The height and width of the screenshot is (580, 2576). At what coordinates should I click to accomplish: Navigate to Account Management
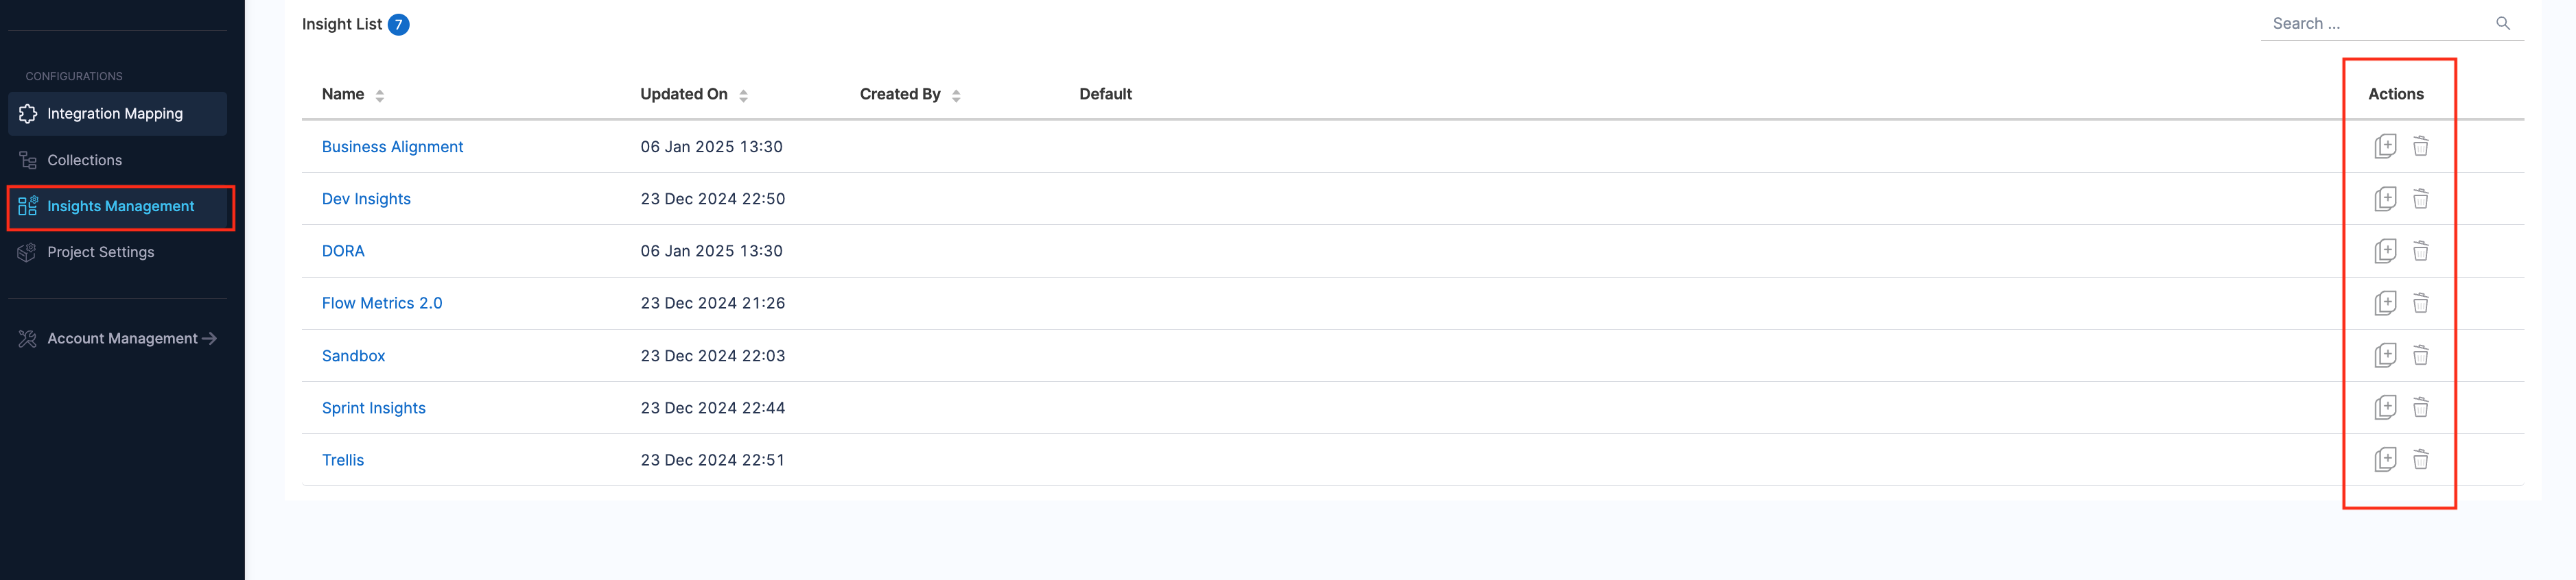click(122, 339)
